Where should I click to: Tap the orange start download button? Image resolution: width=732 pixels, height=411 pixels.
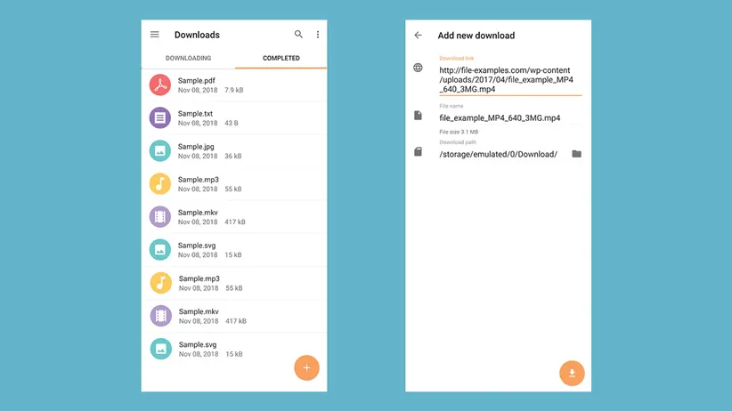pyautogui.click(x=572, y=373)
